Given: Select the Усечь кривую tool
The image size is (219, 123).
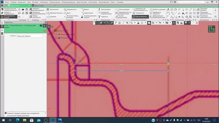Looking at the screenshot, I should 123,9.
